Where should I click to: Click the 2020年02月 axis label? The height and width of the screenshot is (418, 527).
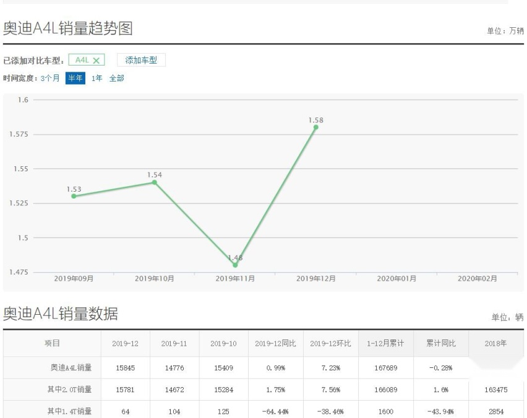tap(478, 278)
